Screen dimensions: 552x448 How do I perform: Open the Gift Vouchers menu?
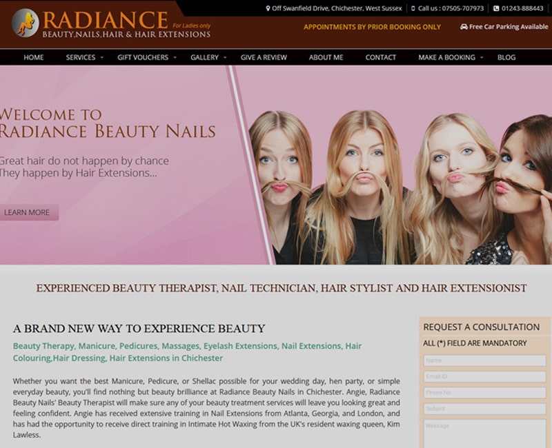pyautogui.click(x=143, y=57)
